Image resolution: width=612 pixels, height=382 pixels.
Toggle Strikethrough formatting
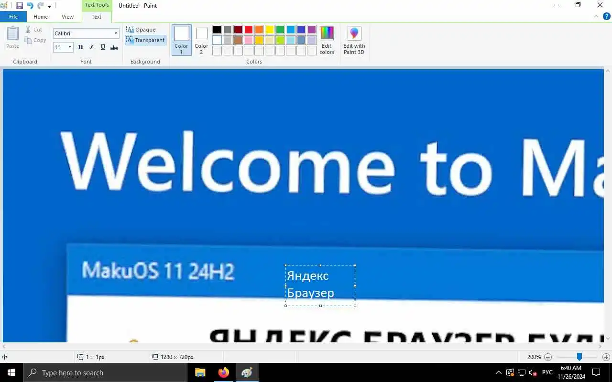click(114, 47)
